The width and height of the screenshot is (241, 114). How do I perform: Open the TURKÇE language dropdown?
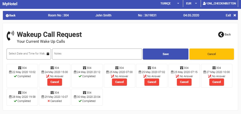[x=170, y=4]
